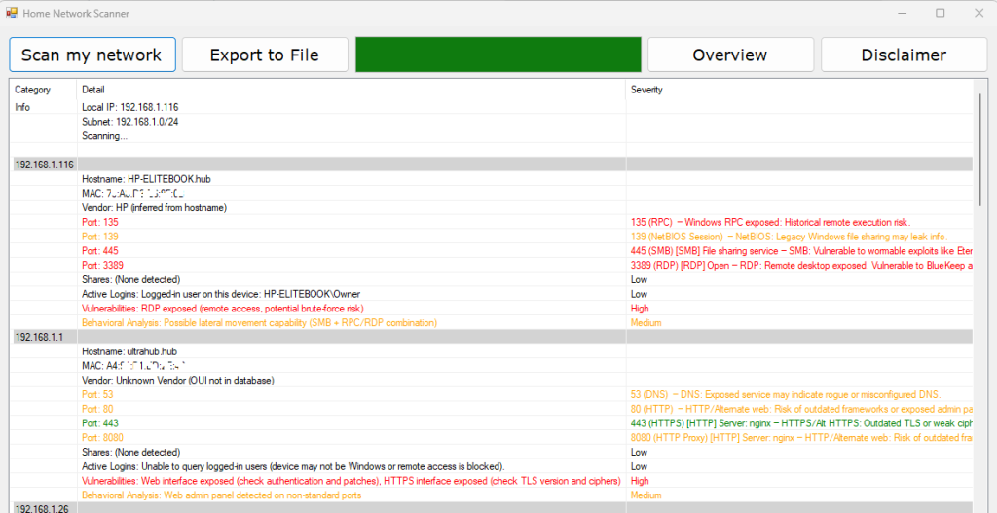Select Hostname: HP-ELITEBOOK.hub row

pos(146,179)
